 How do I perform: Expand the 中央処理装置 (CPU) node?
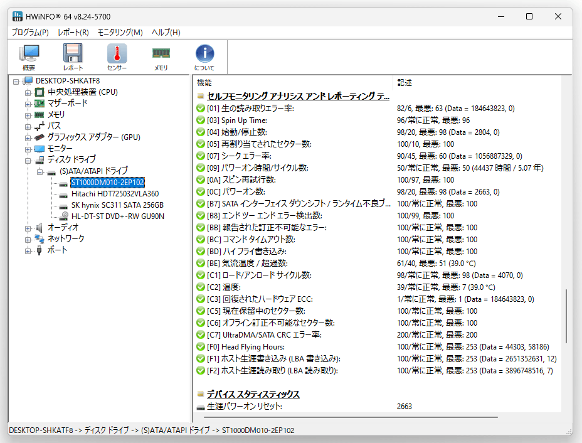coord(28,92)
